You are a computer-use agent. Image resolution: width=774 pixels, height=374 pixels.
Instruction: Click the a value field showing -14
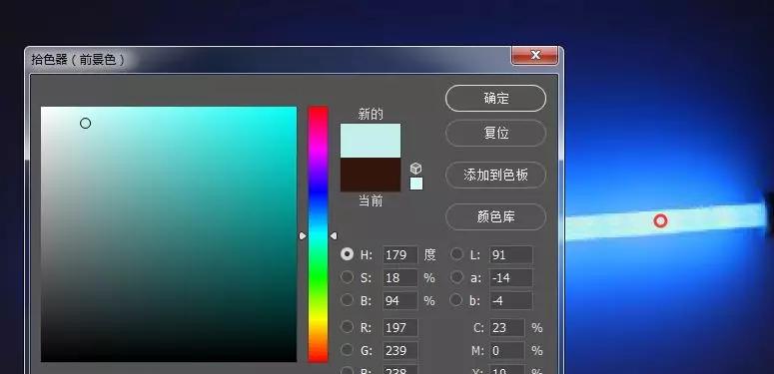click(x=511, y=278)
